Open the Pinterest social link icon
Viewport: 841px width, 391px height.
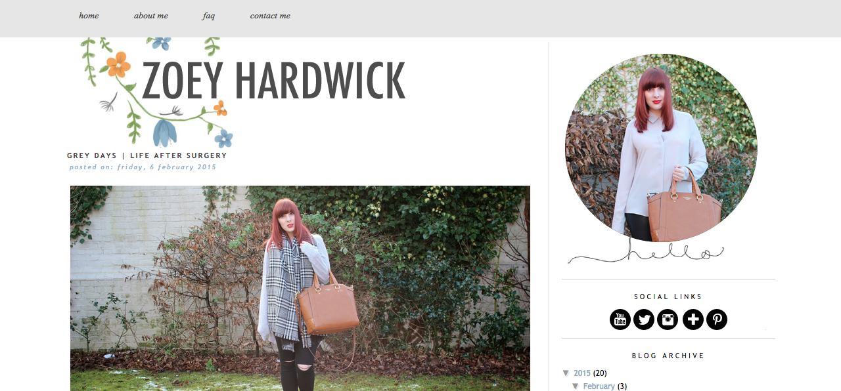pos(717,319)
